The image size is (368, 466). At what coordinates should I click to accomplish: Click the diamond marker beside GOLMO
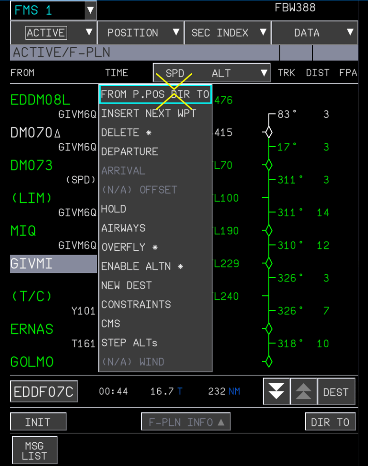click(268, 362)
